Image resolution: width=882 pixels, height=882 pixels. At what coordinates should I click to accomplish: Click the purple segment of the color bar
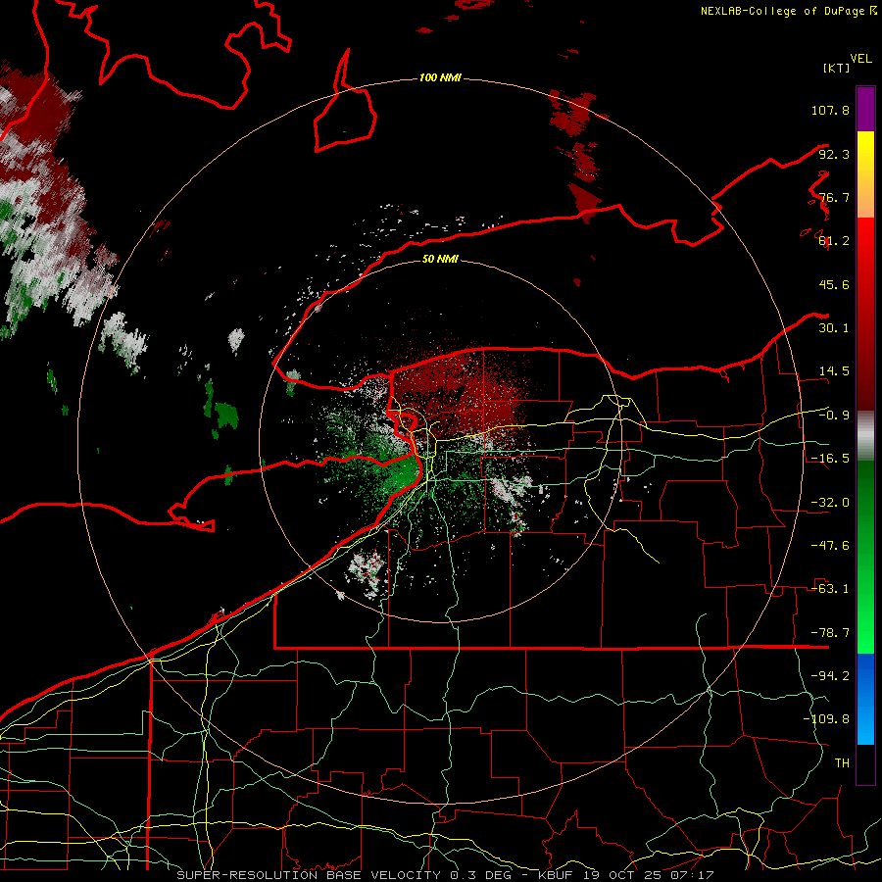865,109
